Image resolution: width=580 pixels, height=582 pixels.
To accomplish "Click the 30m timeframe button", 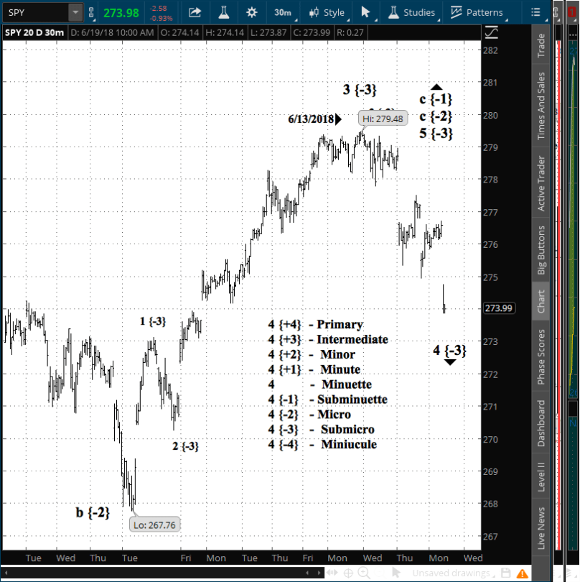I will tap(282, 12).
